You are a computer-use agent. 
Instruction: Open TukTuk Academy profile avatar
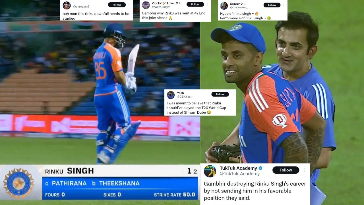coord(210,171)
